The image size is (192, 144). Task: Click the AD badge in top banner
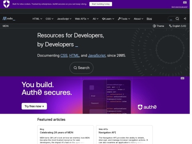tap(185, 2)
